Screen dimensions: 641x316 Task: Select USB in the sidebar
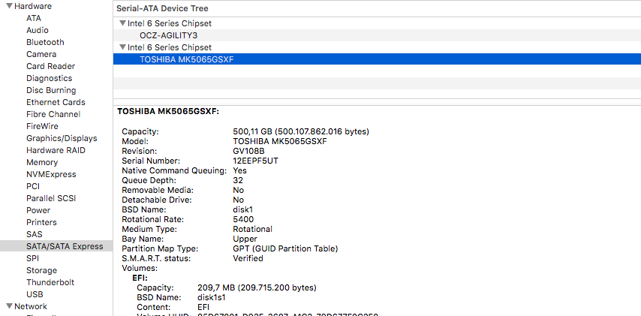coord(35,294)
